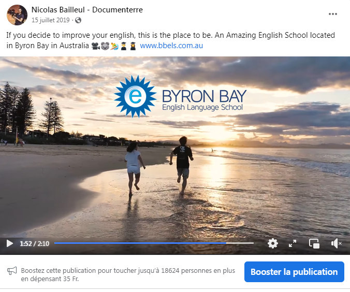Click the public audience globe icon

78,20
